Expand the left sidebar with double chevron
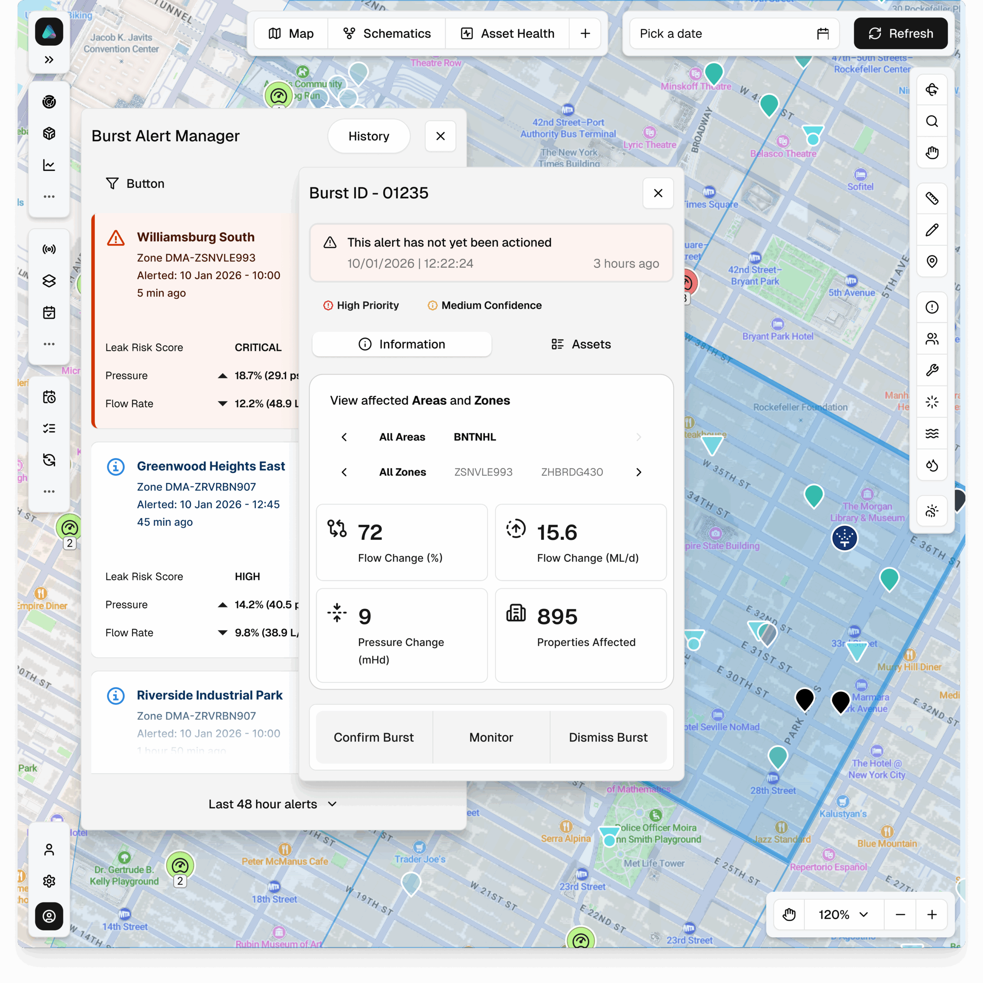Image resolution: width=983 pixels, height=983 pixels. pyautogui.click(x=49, y=60)
